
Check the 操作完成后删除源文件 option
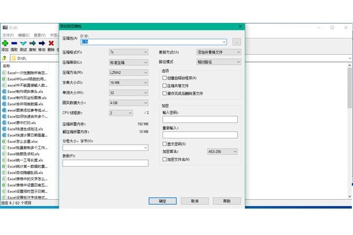[x=165, y=93]
